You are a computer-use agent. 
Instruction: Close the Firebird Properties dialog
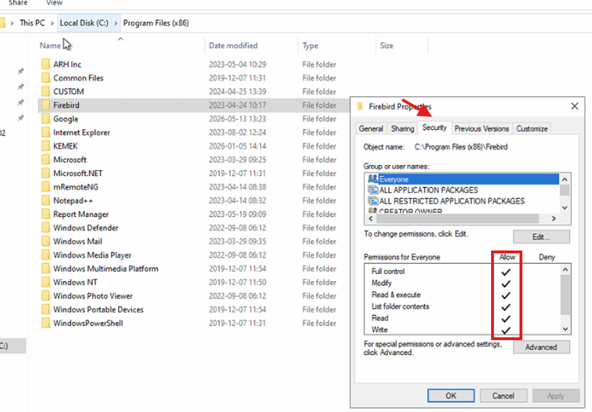[x=574, y=106]
